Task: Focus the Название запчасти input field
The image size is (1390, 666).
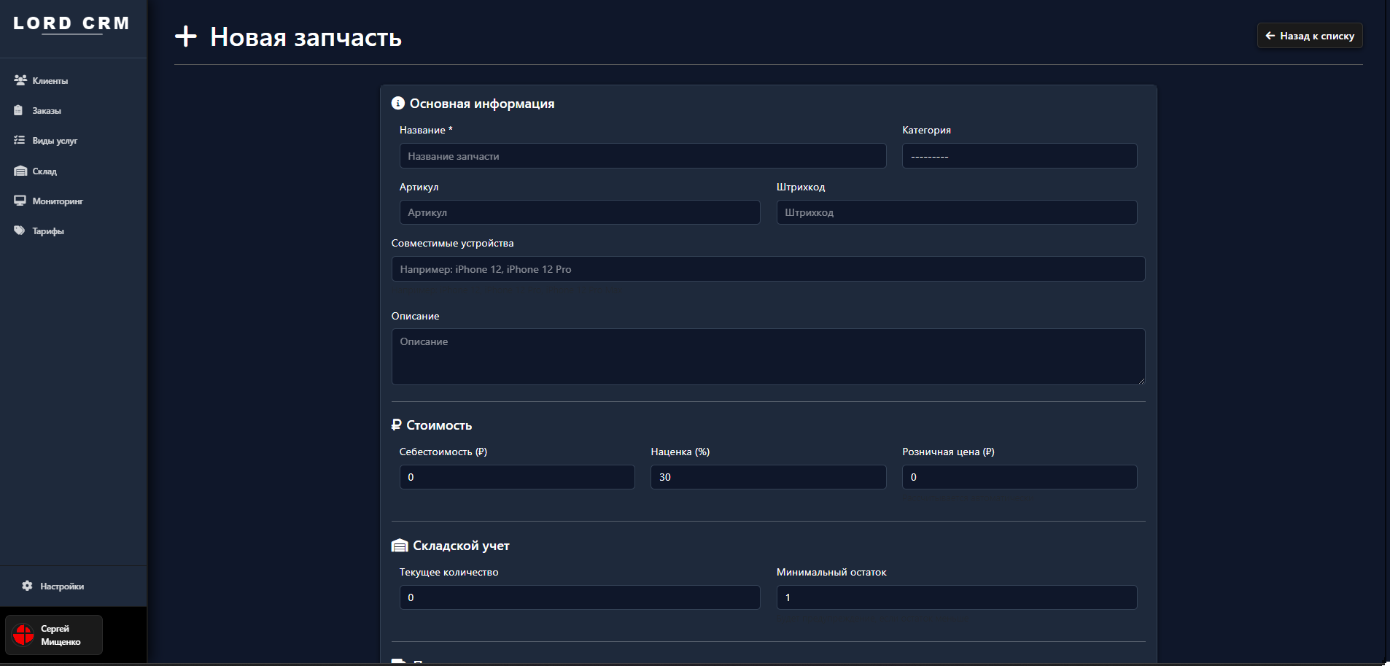Action: (x=642, y=156)
